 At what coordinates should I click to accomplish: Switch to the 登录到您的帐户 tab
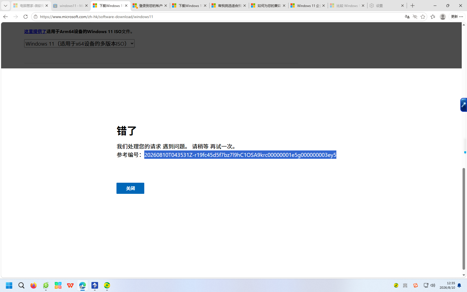(x=150, y=6)
